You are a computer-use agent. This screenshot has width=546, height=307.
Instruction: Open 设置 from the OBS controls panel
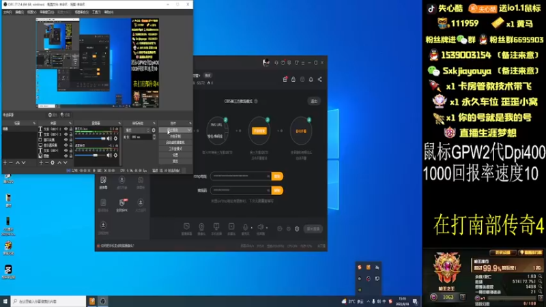pyautogui.click(x=175, y=155)
